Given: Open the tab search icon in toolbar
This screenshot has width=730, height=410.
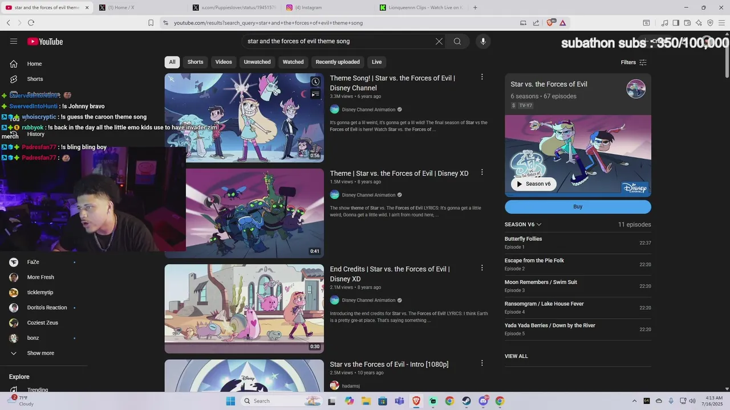Looking at the screenshot, I should click(x=646, y=23).
